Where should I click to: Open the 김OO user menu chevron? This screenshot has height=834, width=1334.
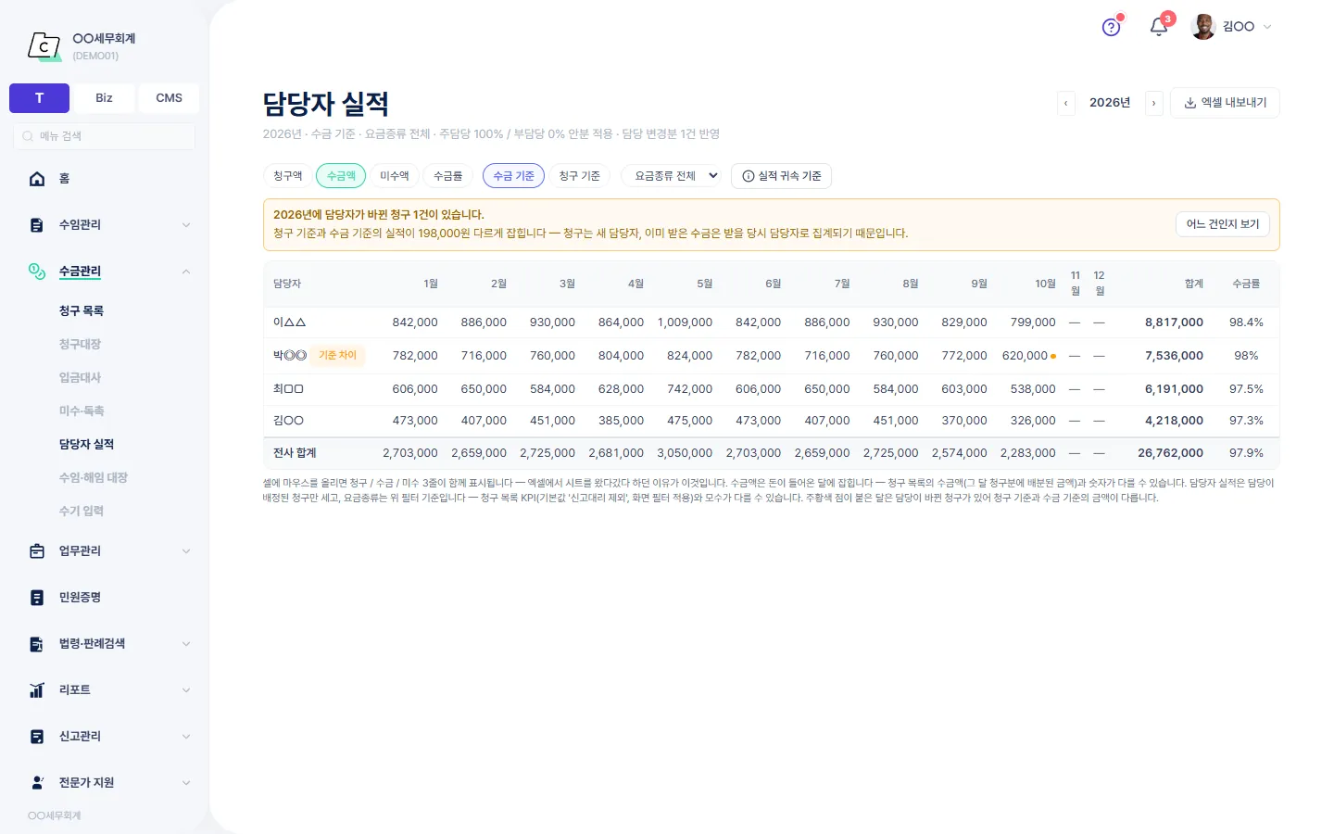point(1267,27)
